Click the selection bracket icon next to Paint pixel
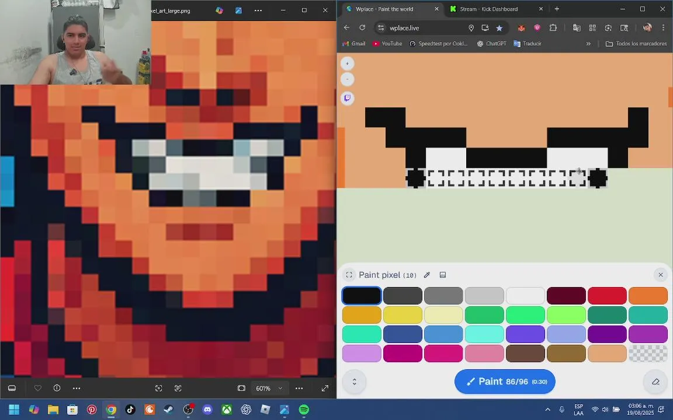The image size is (673, 420). click(349, 275)
